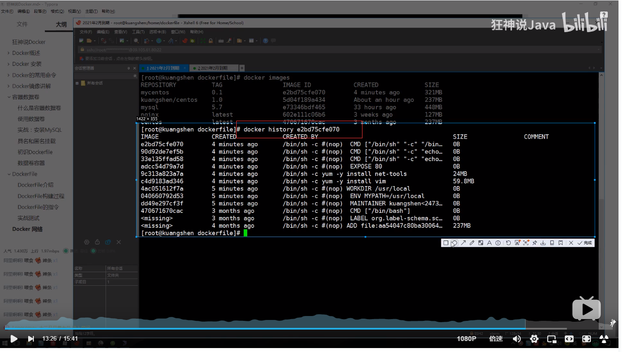The height and width of the screenshot is (352, 622).
Task: Open Xshell 窗口(W) menu
Action: coord(178,32)
